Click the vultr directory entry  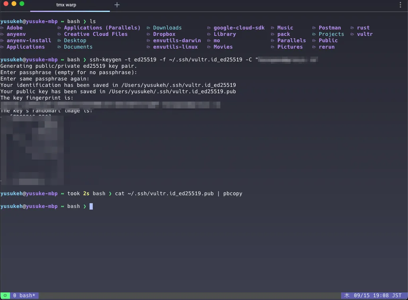tap(365, 34)
